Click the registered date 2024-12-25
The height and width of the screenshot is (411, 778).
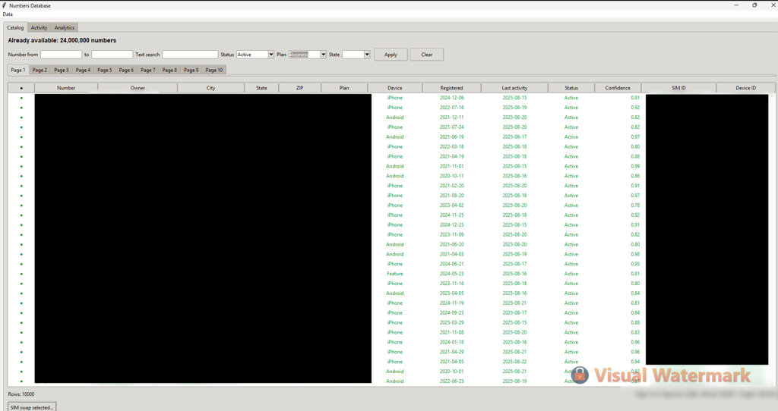[451, 224]
